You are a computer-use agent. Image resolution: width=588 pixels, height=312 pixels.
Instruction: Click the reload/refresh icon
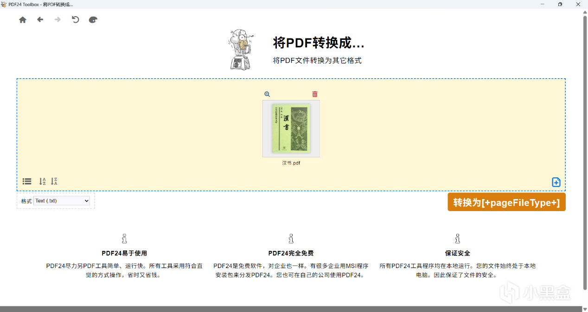pyautogui.click(x=75, y=19)
